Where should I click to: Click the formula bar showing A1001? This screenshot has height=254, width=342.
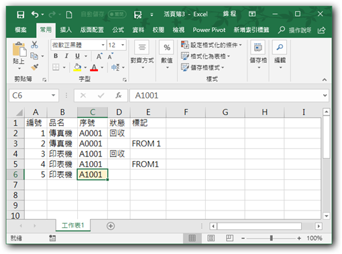(226, 96)
